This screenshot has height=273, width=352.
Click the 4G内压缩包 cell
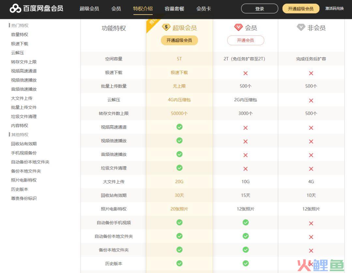click(179, 100)
